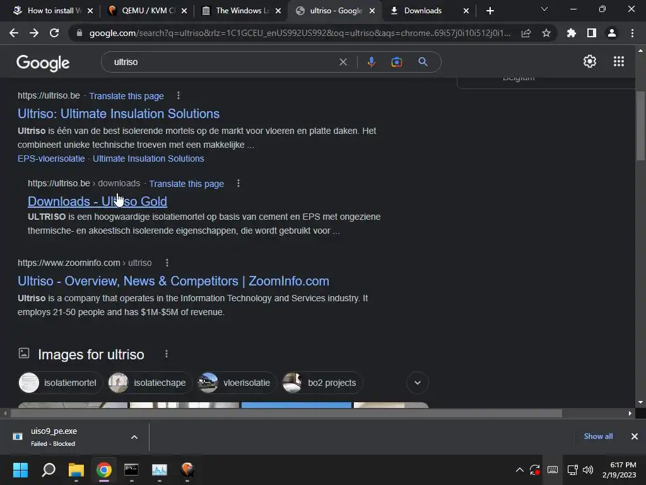Open the Chrome extensions puzzle menu
The width and height of the screenshot is (646, 485).
pyautogui.click(x=572, y=33)
